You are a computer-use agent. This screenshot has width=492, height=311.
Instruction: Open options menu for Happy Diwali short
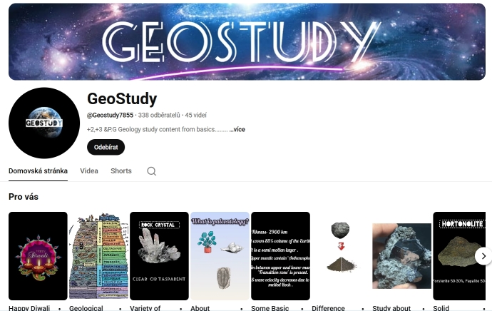(x=60, y=308)
